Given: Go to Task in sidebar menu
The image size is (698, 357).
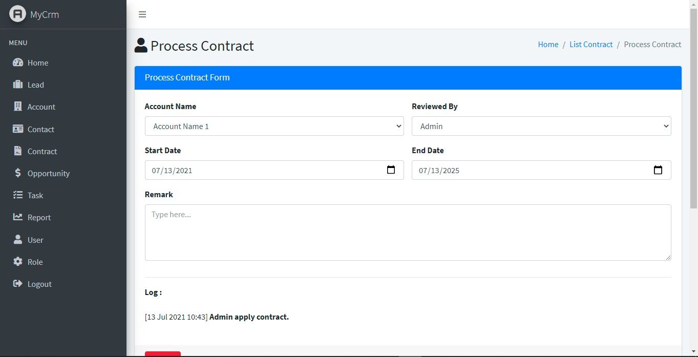Looking at the screenshot, I should click(63, 195).
